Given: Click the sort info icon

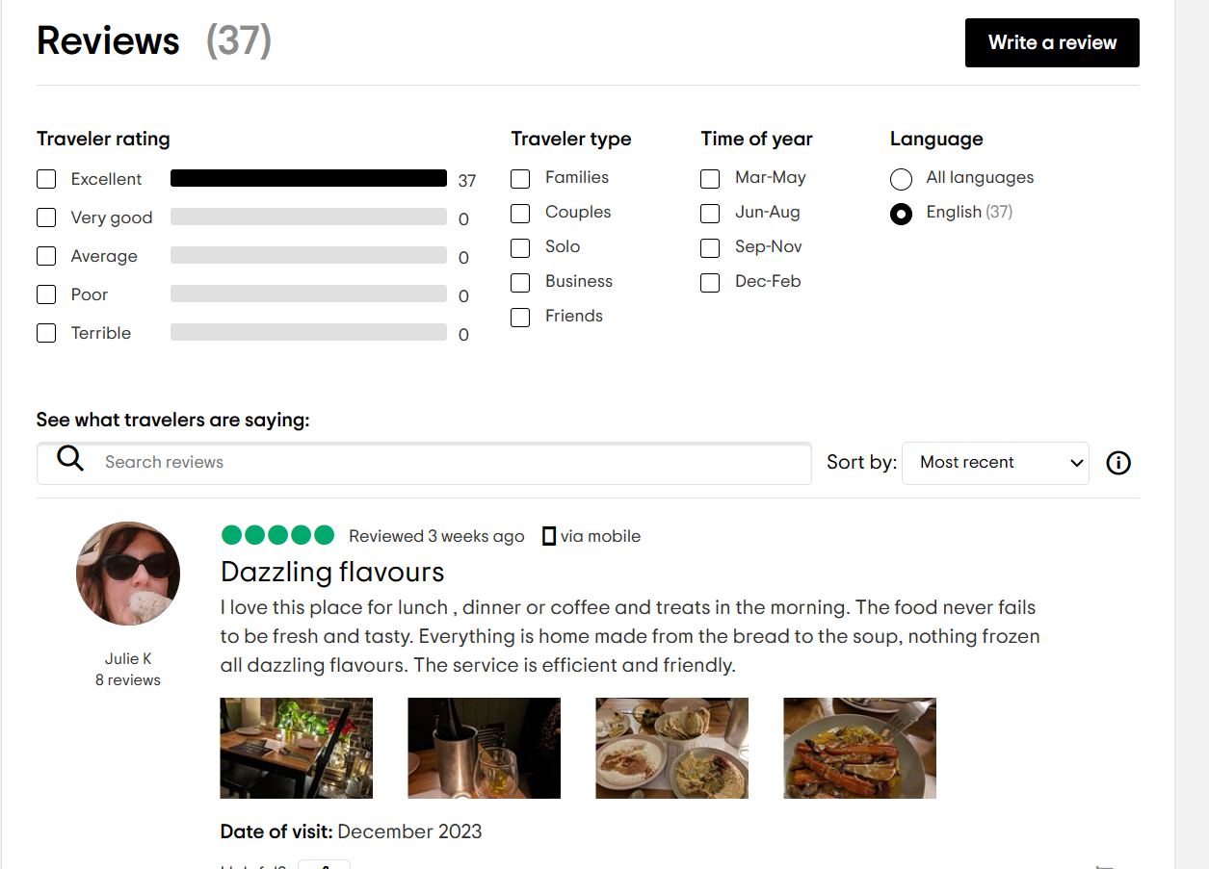Looking at the screenshot, I should pyautogui.click(x=1118, y=463).
